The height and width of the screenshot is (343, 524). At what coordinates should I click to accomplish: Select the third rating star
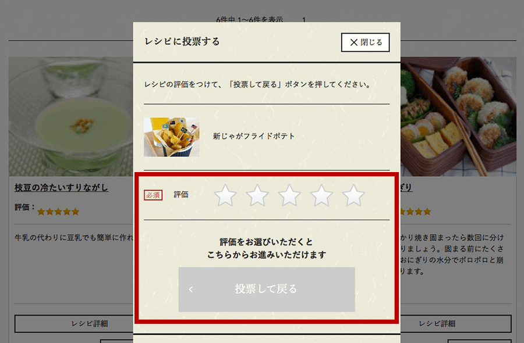[289, 195]
